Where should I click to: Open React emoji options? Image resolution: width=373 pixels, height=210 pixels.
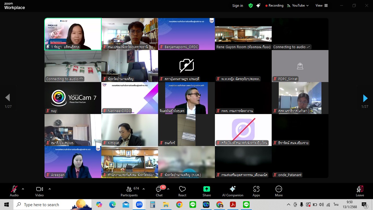click(x=182, y=191)
